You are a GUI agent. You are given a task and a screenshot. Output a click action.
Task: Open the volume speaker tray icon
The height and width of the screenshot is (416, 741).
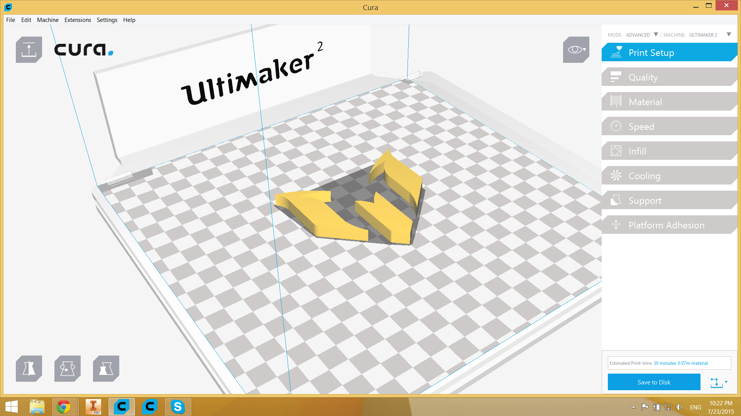(680, 407)
